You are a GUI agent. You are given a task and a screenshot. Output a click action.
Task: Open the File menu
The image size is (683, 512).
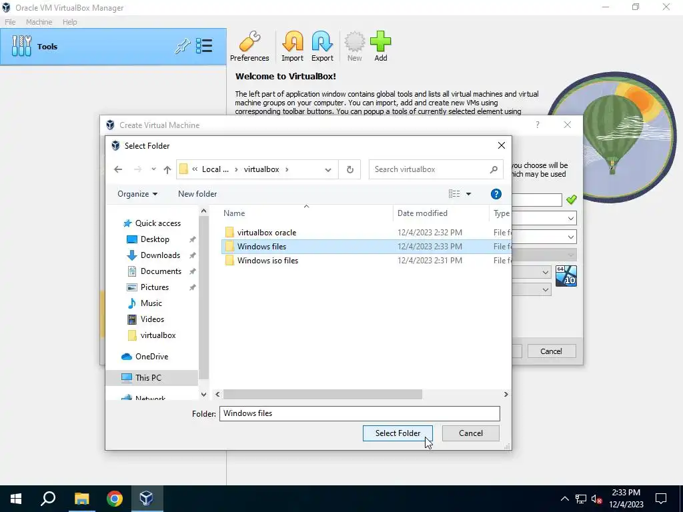[10, 22]
